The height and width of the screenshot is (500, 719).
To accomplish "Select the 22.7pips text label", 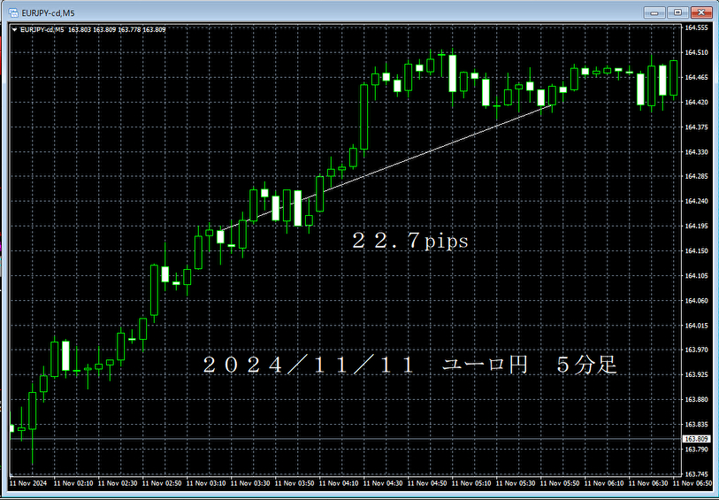I will pyautogui.click(x=409, y=241).
